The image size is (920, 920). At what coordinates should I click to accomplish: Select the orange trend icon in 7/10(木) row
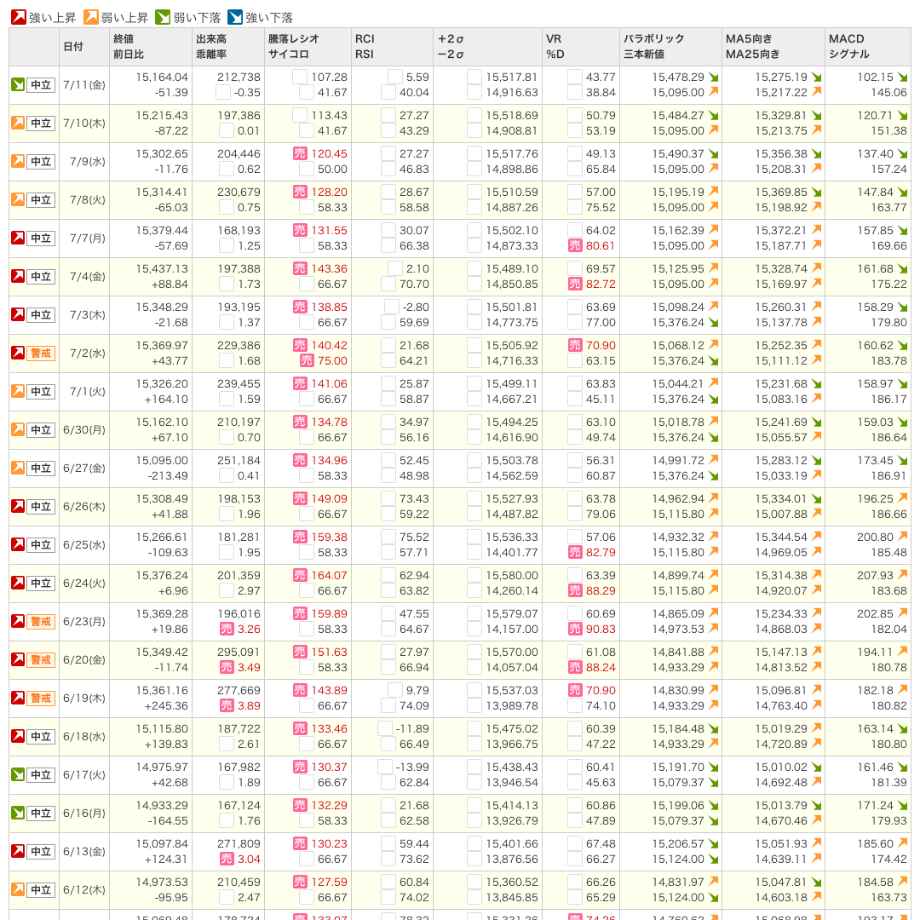[x=18, y=123]
